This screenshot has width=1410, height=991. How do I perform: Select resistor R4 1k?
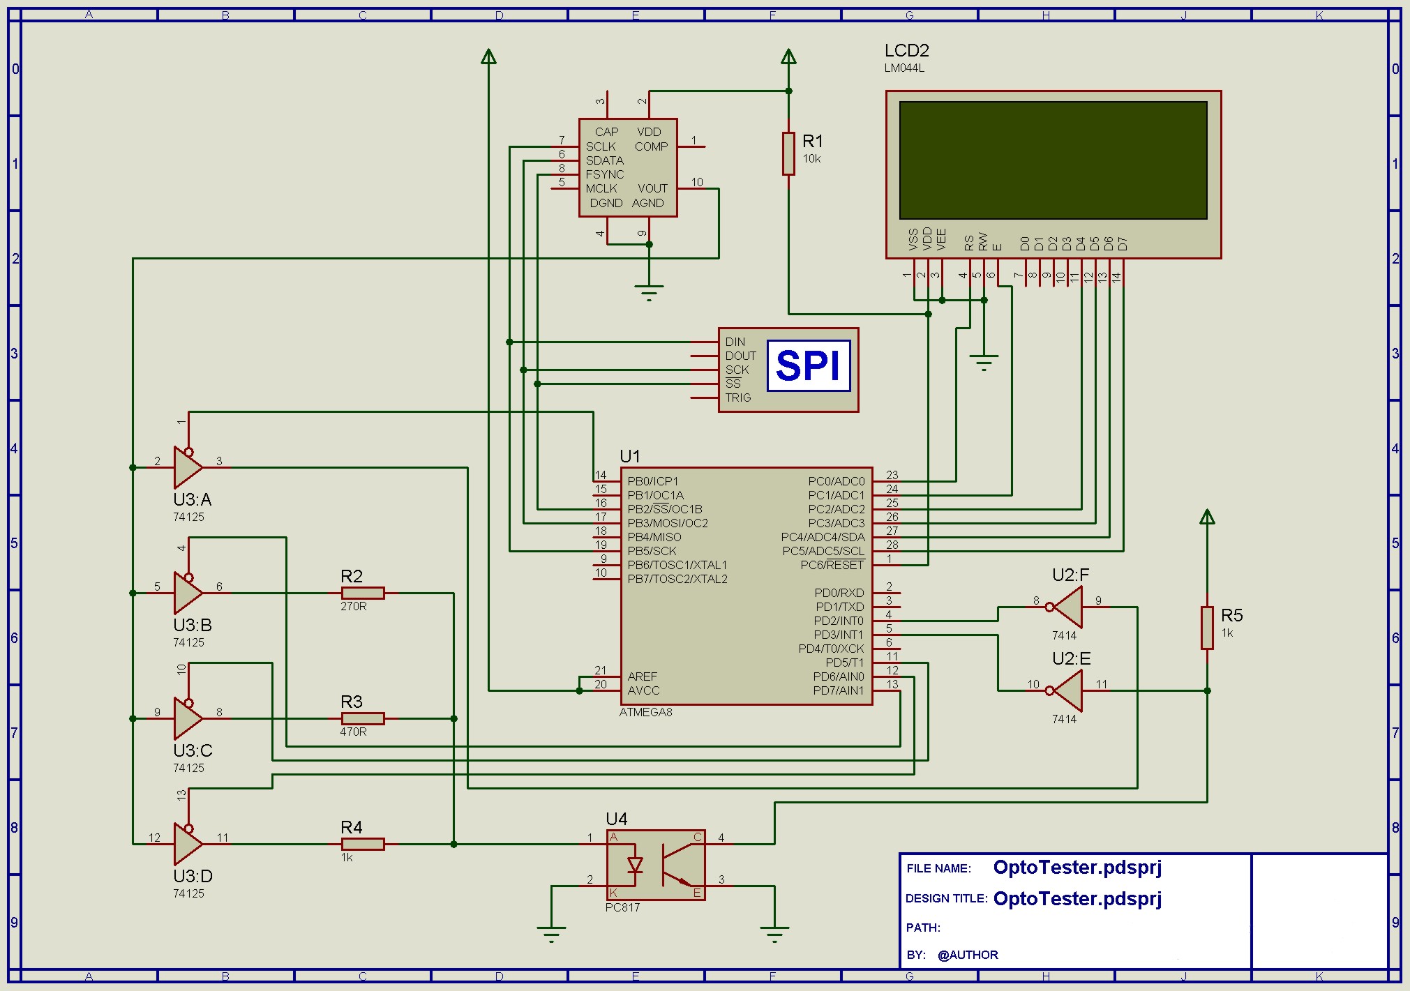tap(363, 844)
